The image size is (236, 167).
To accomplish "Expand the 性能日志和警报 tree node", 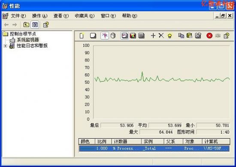I will (5, 46).
